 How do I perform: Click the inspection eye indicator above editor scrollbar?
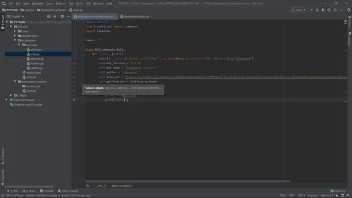(345, 21)
